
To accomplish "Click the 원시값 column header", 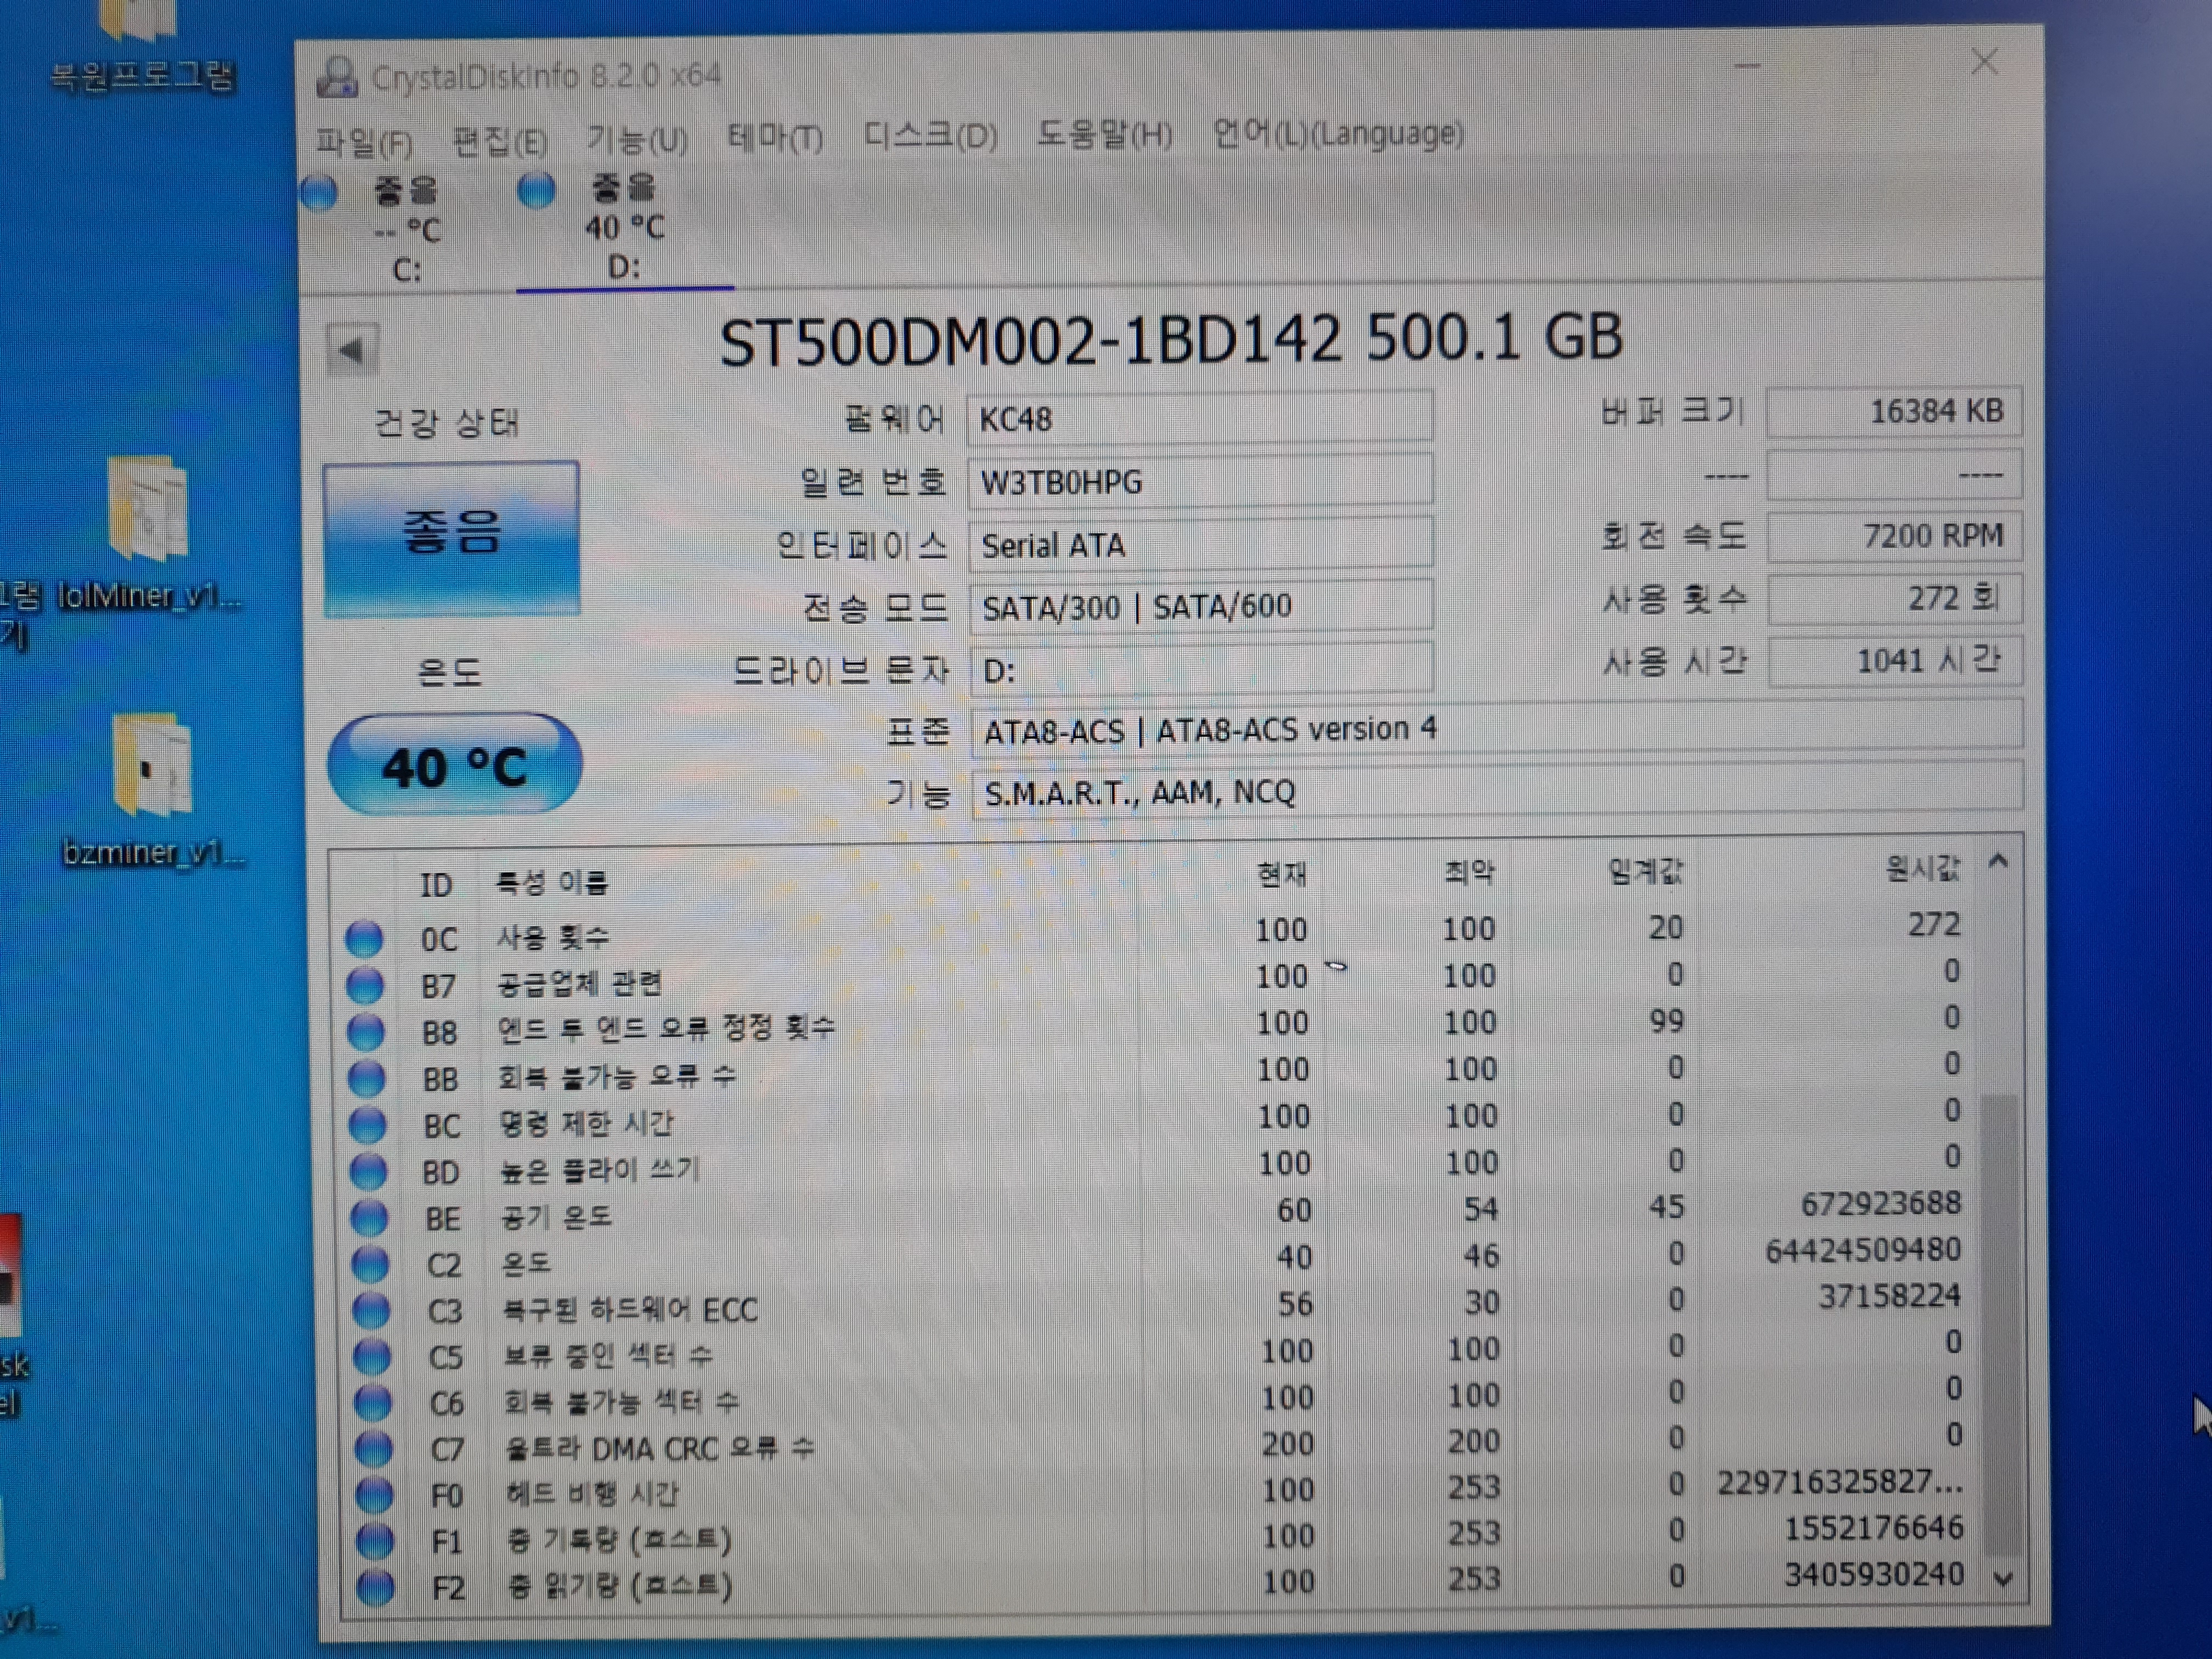I will coord(1923,867).
